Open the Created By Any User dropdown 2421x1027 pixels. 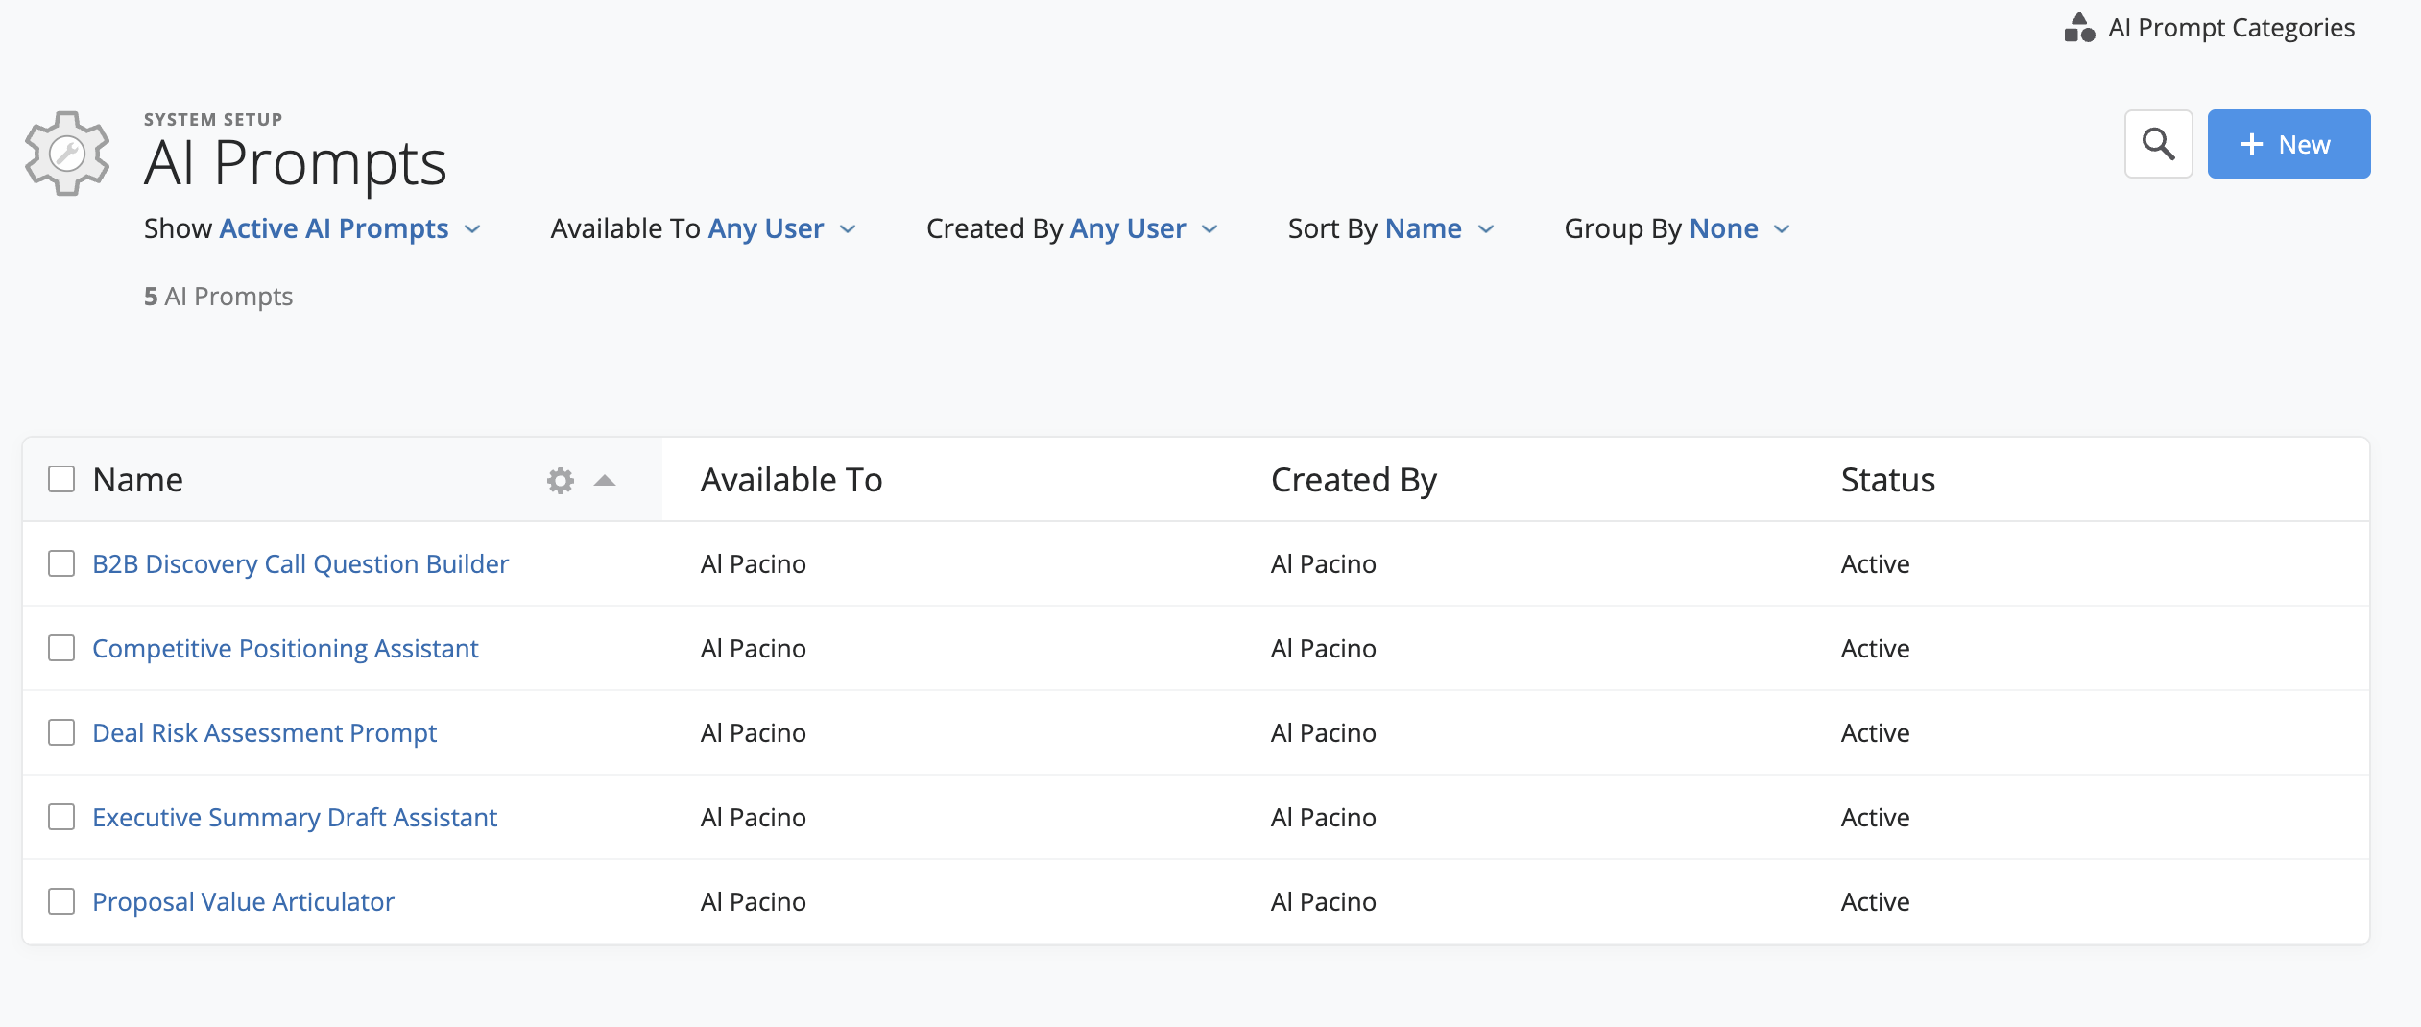point(1128,228)
